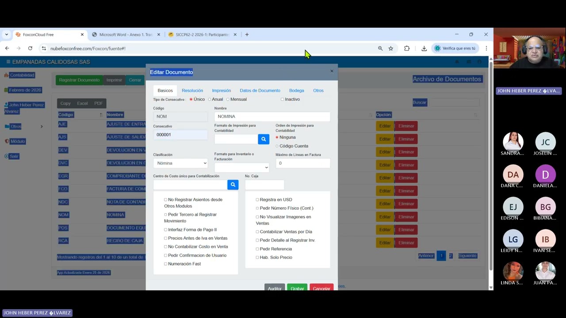566x318 pixels.
Task: Select Único consecutivo type
Action: (191, 99)
